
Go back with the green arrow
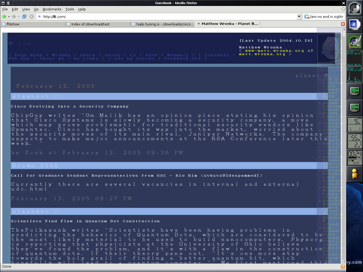4,16
